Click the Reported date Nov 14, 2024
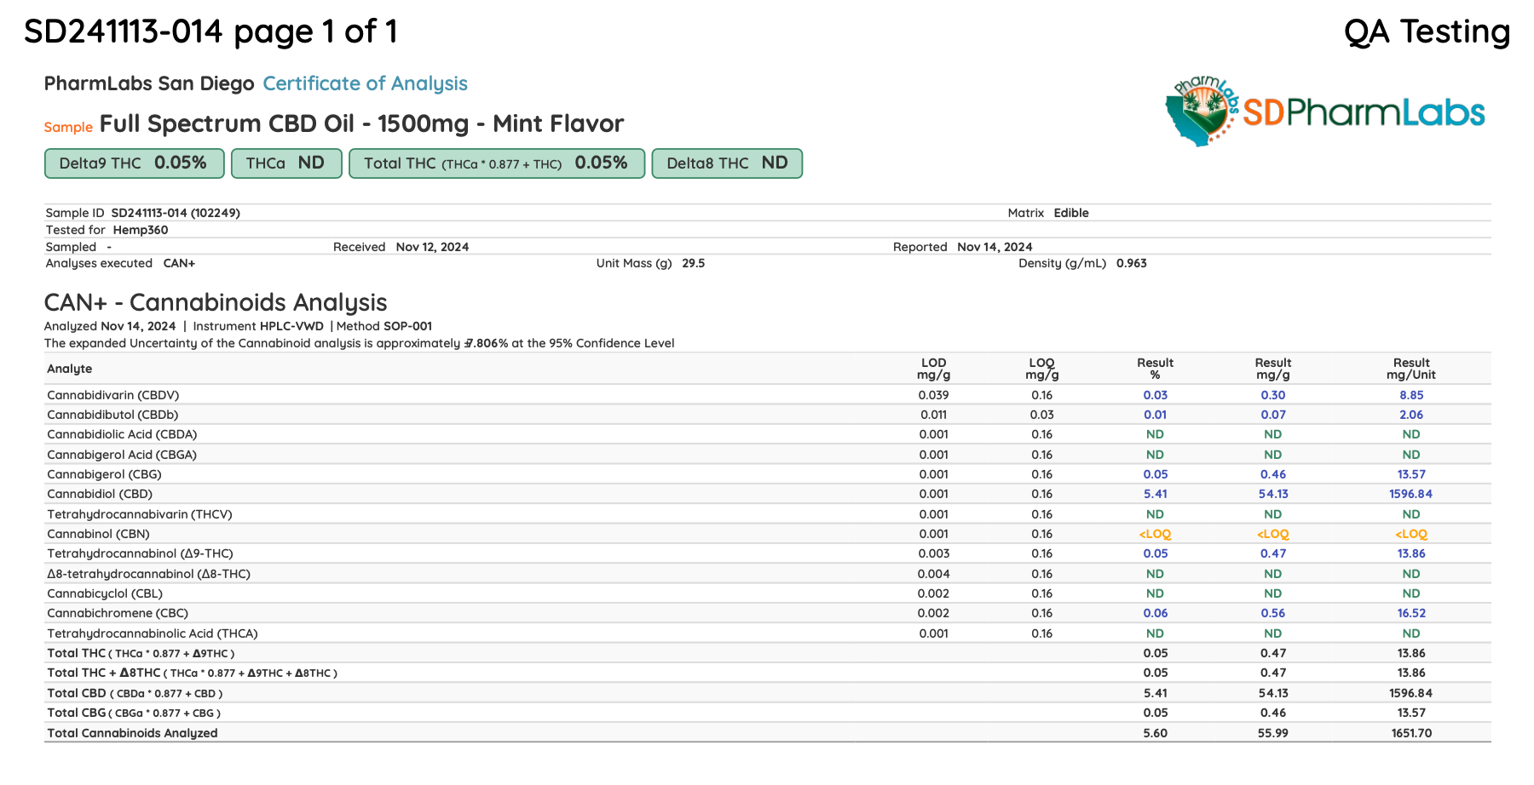 tap(995, 247)
